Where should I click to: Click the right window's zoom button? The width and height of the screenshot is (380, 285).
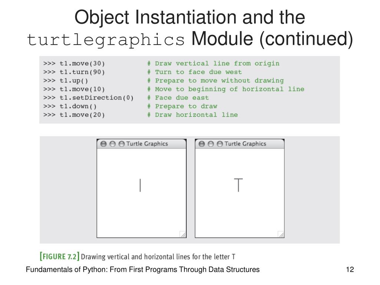point(220,144)
